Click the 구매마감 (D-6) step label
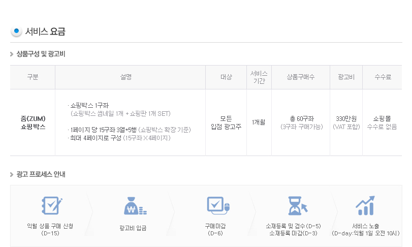Screen dimensions: 412x247 215,230
